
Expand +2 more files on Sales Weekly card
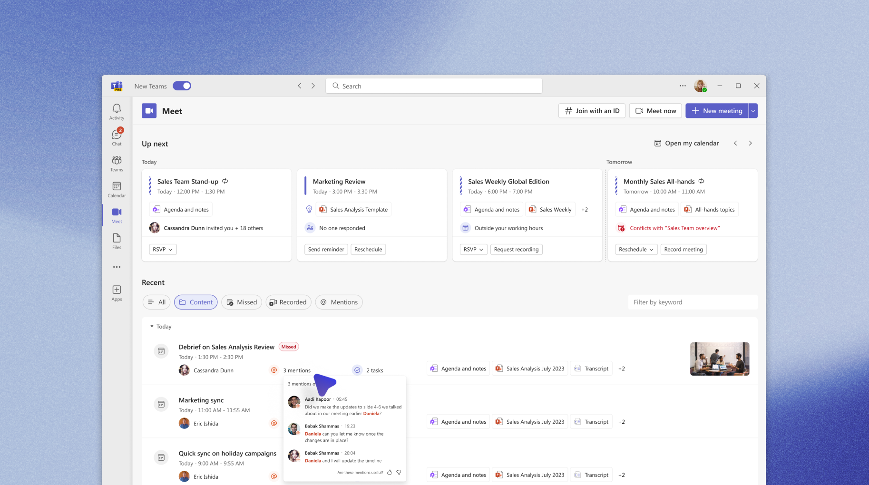(x=585, y=210)
